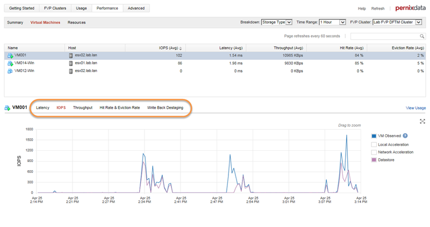
Task: Click the 1.54 ms latency cell
Action: coord(216,56)
